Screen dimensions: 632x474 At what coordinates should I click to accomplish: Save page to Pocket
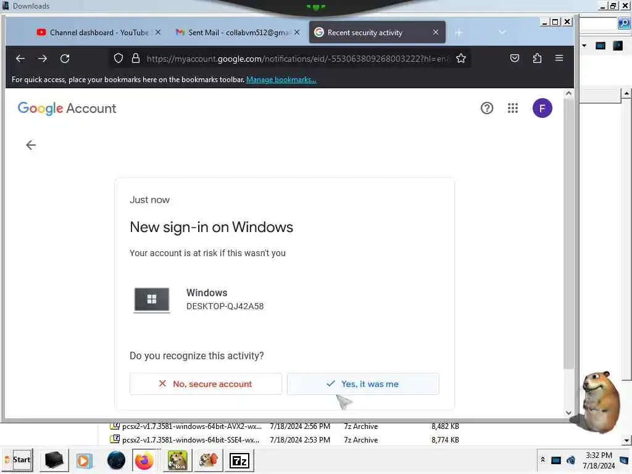point(515,59)
